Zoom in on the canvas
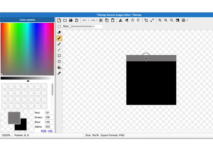Screen dimensions: 213x151 pos(160,20)
